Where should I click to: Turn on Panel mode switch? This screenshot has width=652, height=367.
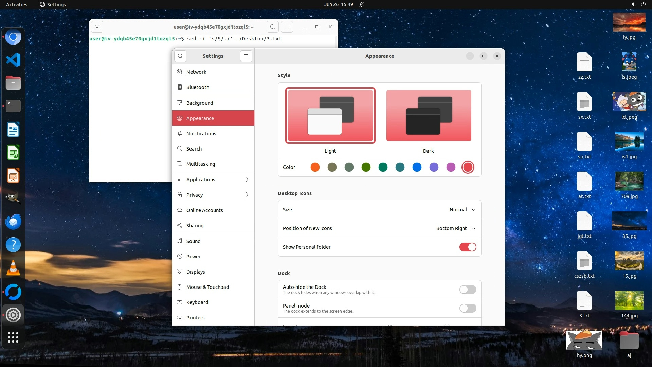click(x=468, y=308)
